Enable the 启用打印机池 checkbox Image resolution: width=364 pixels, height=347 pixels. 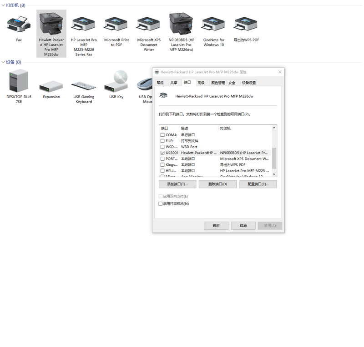[x=160, y=204]
